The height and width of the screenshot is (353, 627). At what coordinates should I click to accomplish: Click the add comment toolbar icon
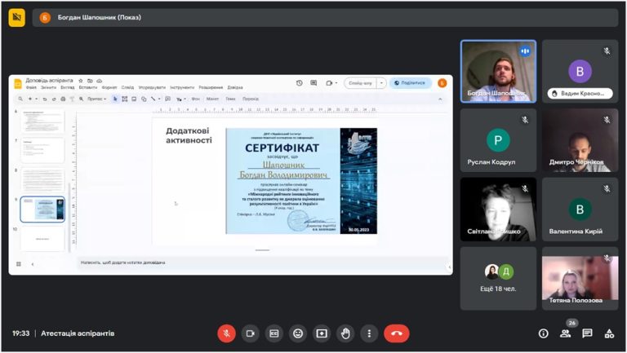click(x=167, y=99)
